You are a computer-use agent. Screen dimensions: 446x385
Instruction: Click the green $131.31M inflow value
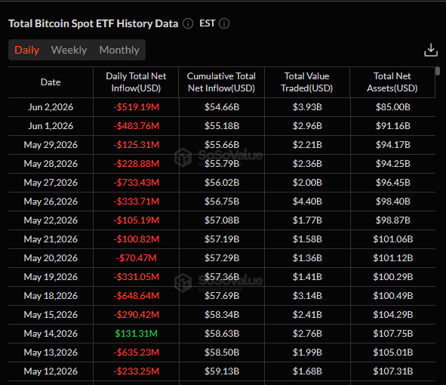[136, 334]
